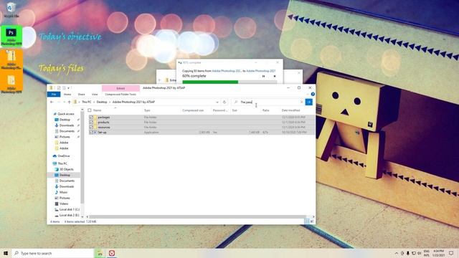Image resolution: width=459 pixels, height=258 pixels.
Task: Click This PC in the address path
Action: 86,102
